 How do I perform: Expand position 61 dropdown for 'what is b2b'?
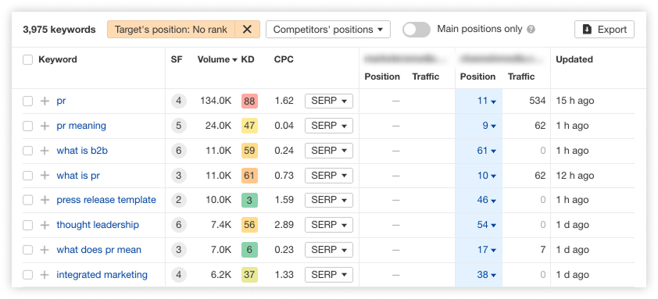click(487, 151)
